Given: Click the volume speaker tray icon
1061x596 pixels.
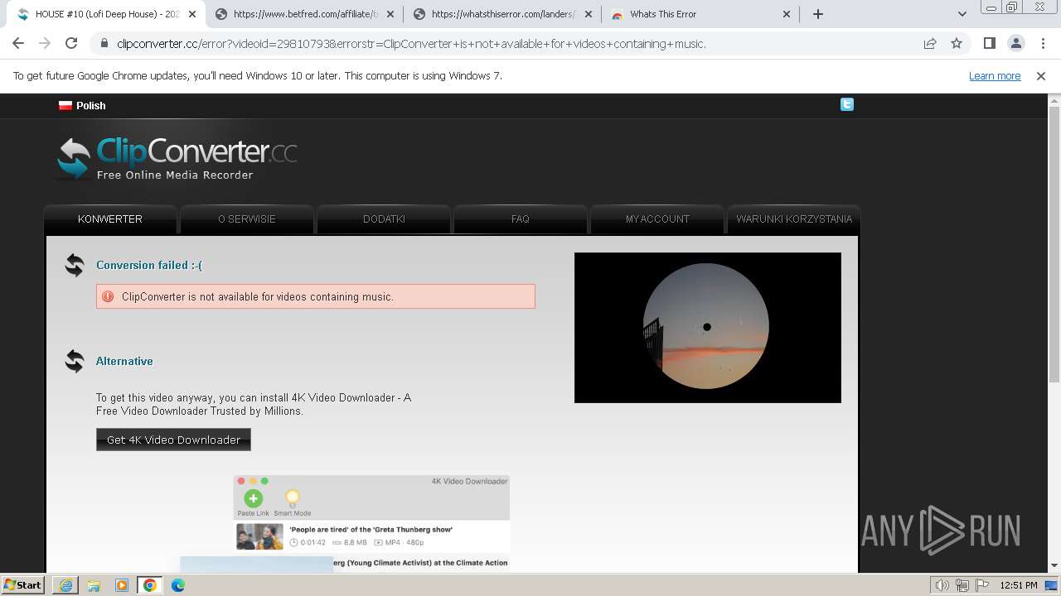Looking at the screenshot, I should (942, 585).
